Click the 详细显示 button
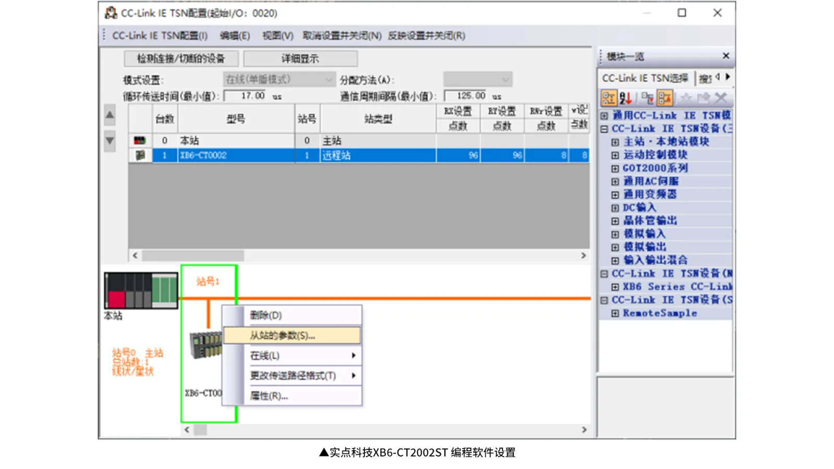The image size is (834, 469). coord(300,58)
